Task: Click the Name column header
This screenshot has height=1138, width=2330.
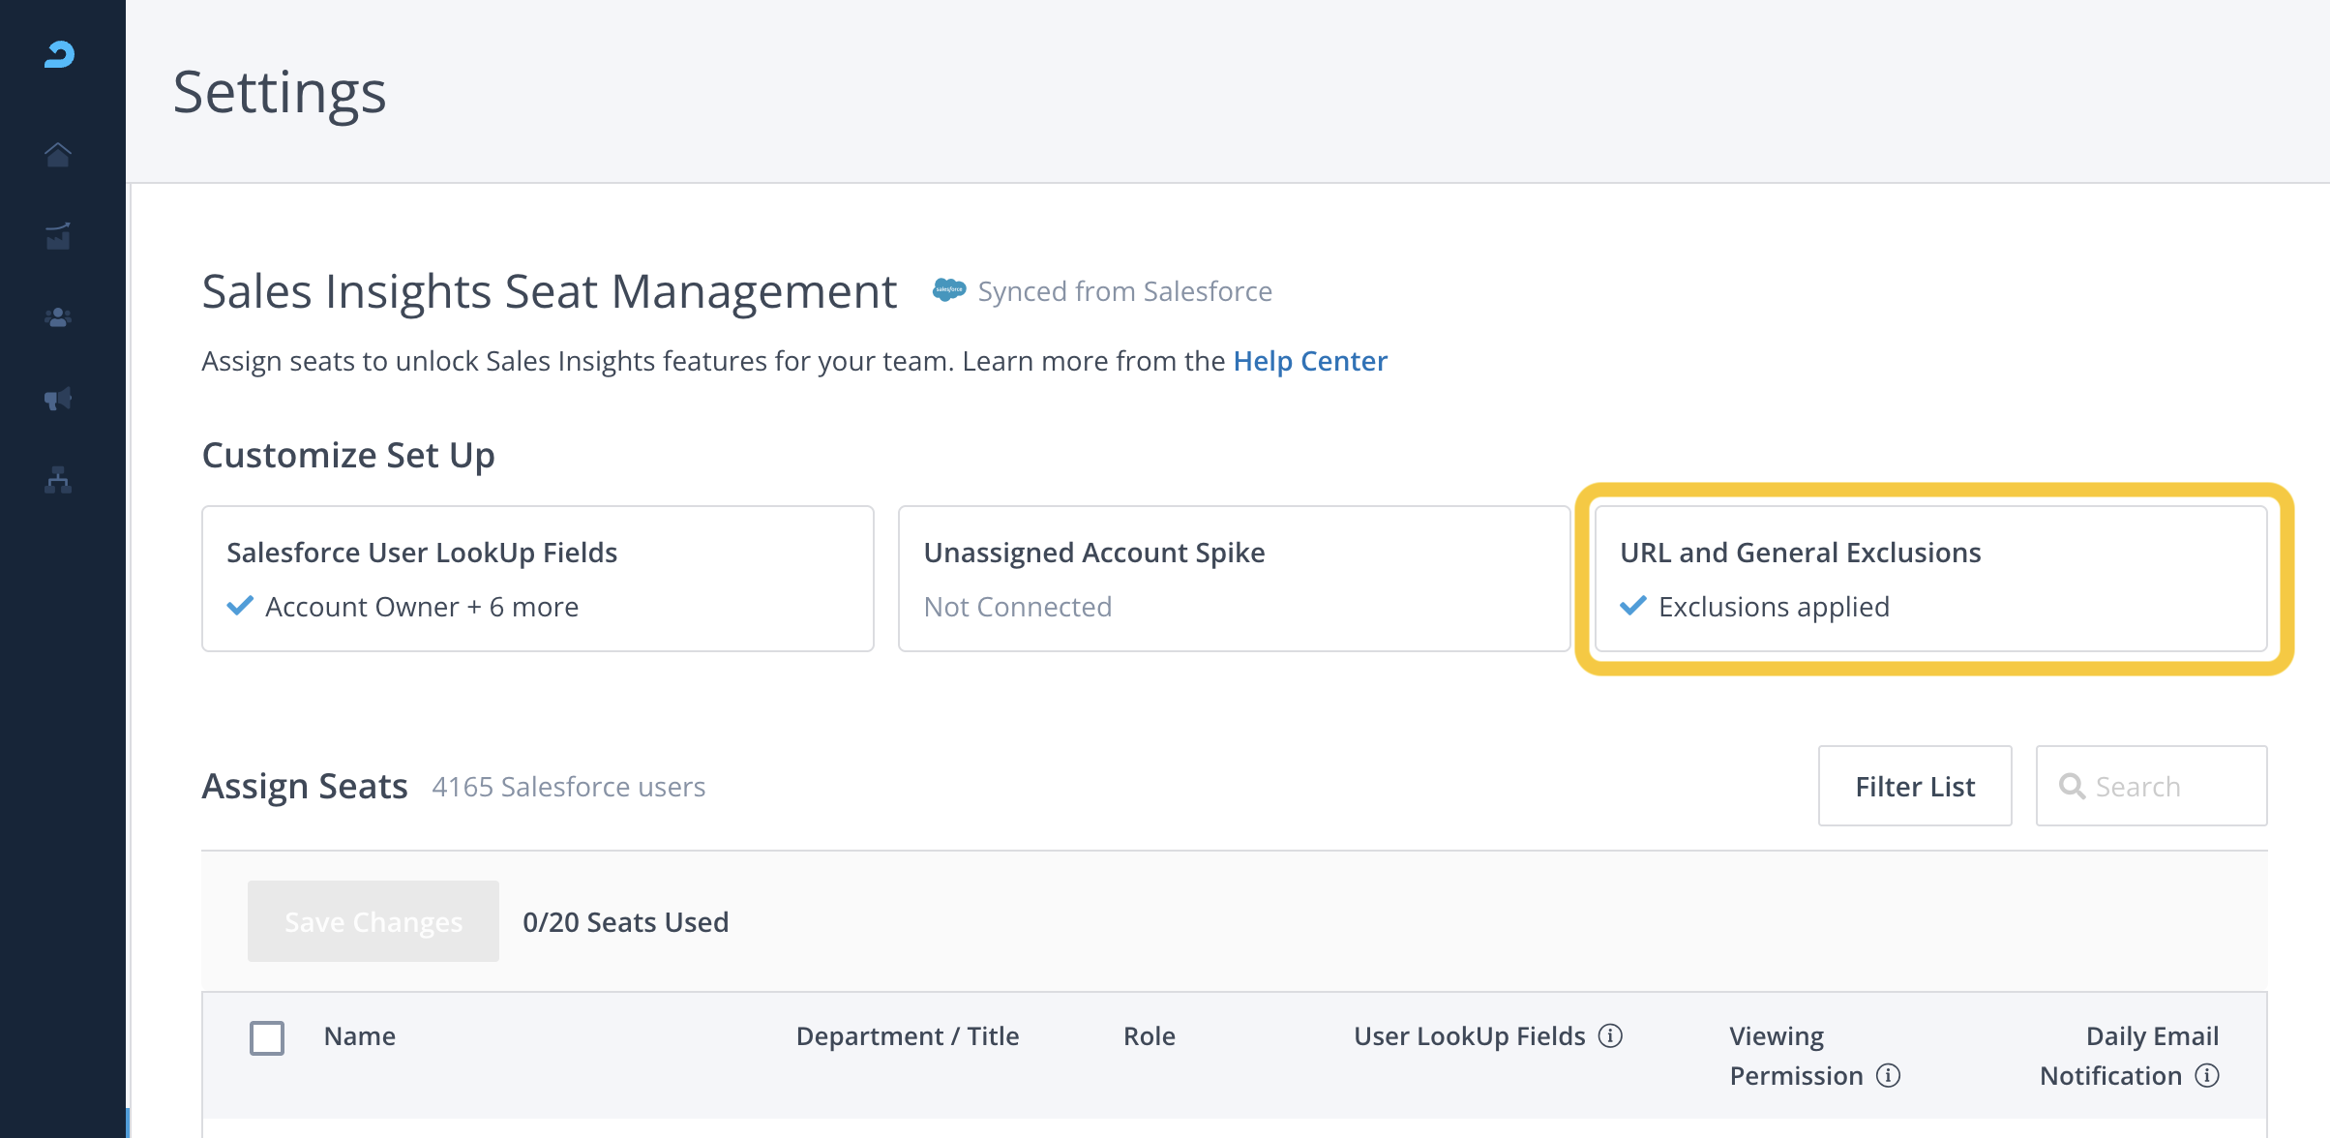Action: (x=359, y=1036)
